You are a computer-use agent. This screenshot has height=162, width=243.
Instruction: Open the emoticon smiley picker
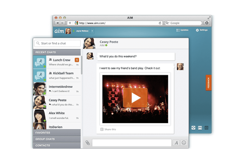click(x=184, y=143)
